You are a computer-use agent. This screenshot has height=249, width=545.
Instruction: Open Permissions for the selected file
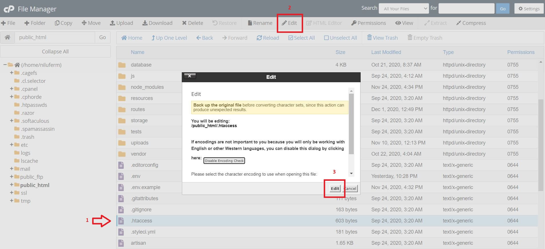pyautogui.click(x=369, y=23)
